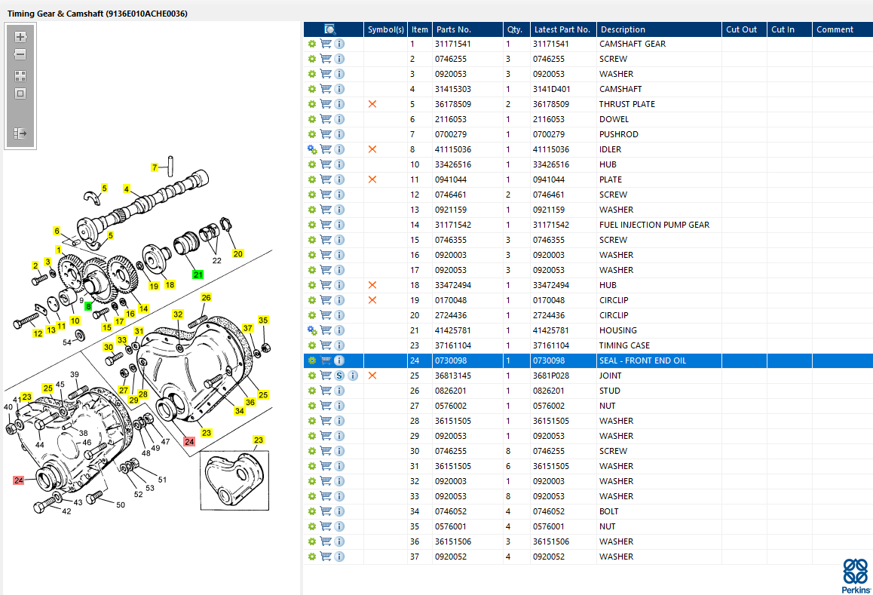Add STUD item 26 to cart

(326, 391)
